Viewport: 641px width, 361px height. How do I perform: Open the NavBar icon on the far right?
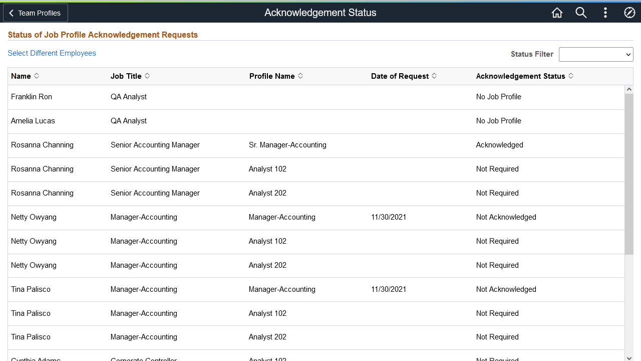coord(629,13)
